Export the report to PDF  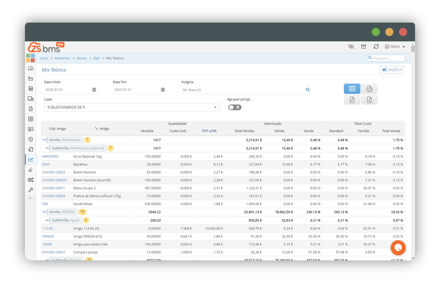[352, 100]
